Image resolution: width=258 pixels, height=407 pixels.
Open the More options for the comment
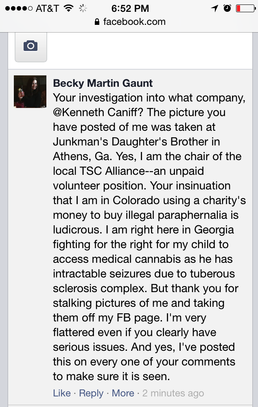pyautogui.click(x=123, y=393)
